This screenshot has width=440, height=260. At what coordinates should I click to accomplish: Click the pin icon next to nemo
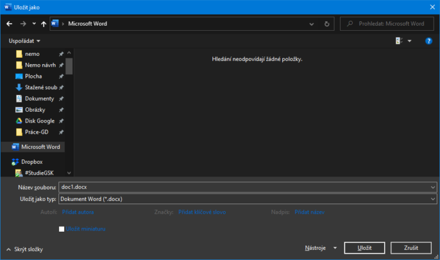click(61, 54)
